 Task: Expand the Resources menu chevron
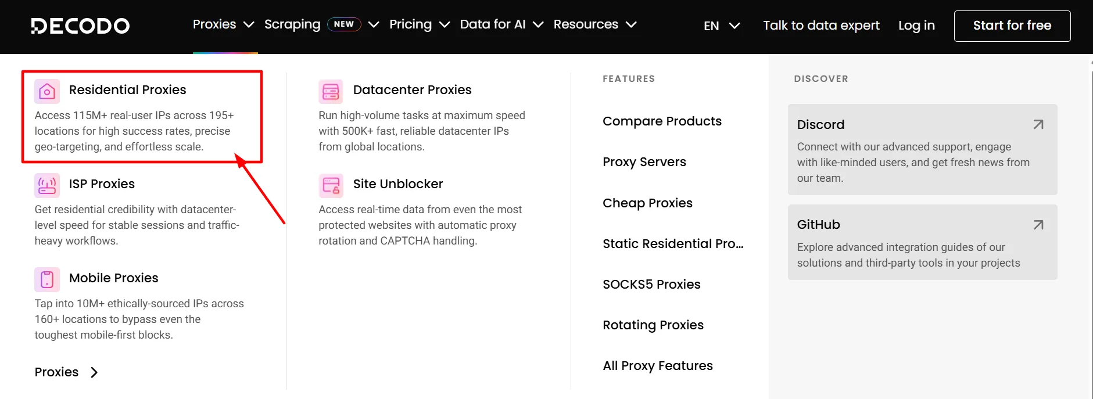pyautogui.click(x=631, y=24)
